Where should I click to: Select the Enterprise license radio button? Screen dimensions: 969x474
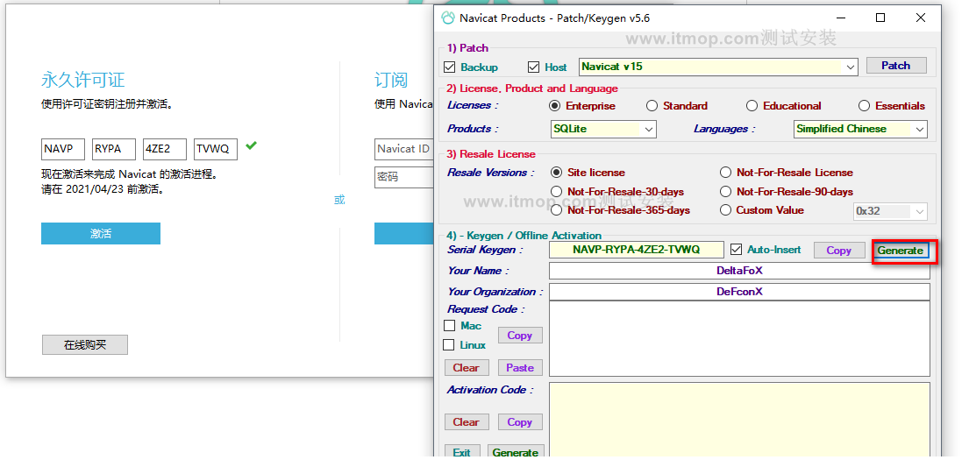555,106
